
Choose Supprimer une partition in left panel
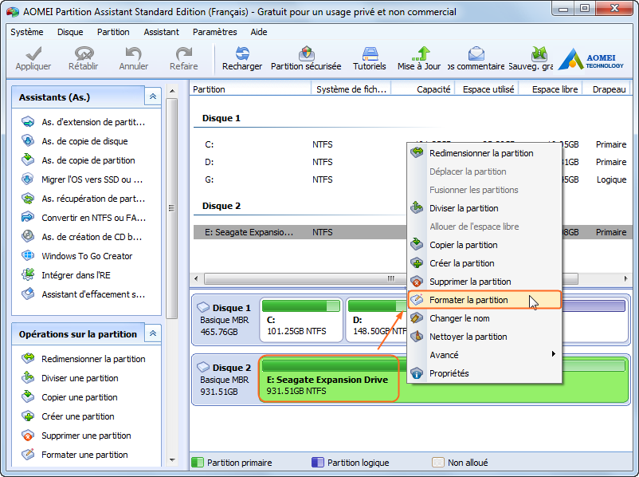(x=77, y=436)
